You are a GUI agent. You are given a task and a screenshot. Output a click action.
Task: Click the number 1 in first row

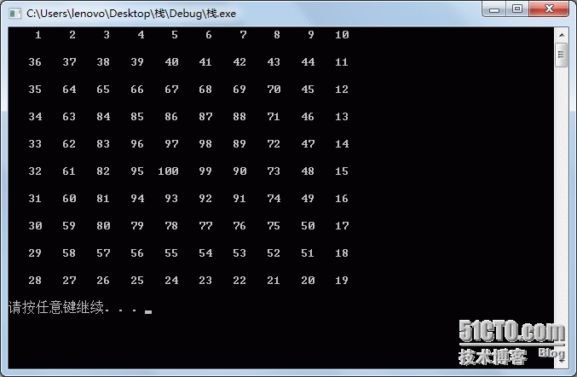(x=38, y=35)
